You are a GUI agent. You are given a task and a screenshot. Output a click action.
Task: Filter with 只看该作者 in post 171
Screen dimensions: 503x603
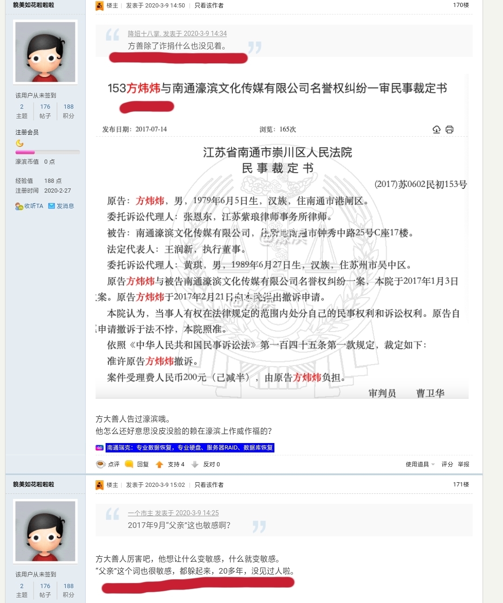[209, 485]
